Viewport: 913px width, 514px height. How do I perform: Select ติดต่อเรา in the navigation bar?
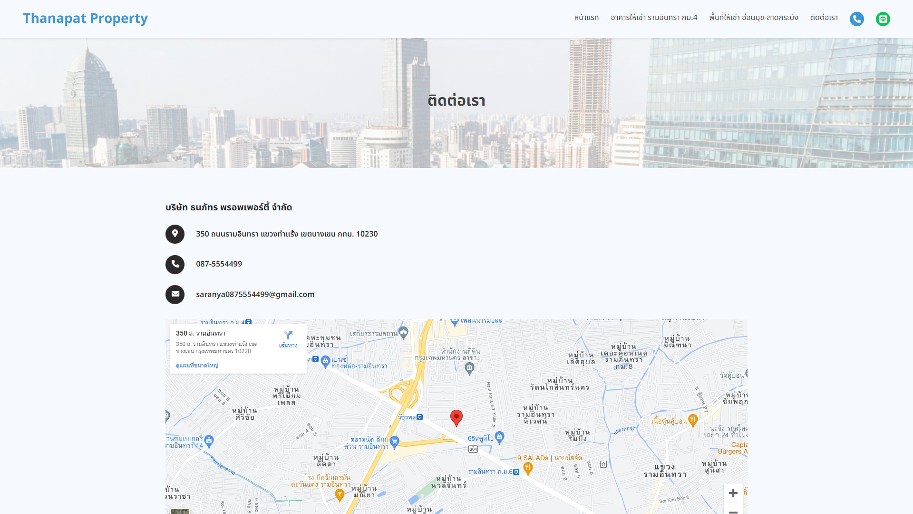pos(824,18)
